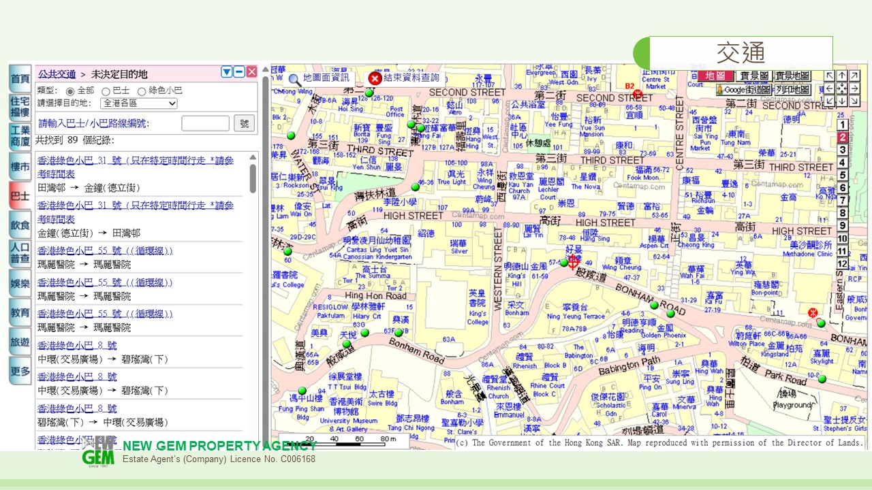Set map zoom to level 10
872x490 pixels.
coord(842,238)
